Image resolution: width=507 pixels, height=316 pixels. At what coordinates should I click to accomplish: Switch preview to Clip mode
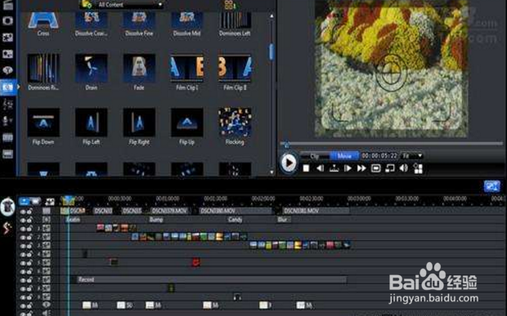pos(314,156)
